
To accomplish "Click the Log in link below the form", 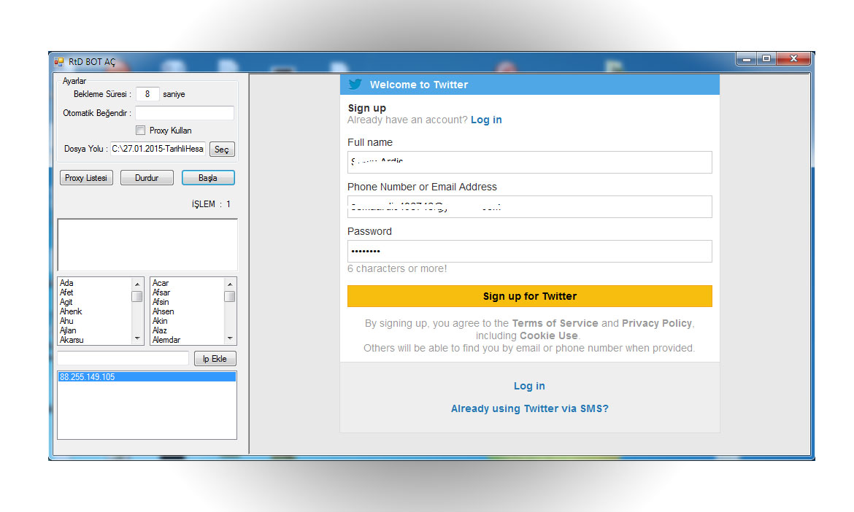I will coord(529,386).
